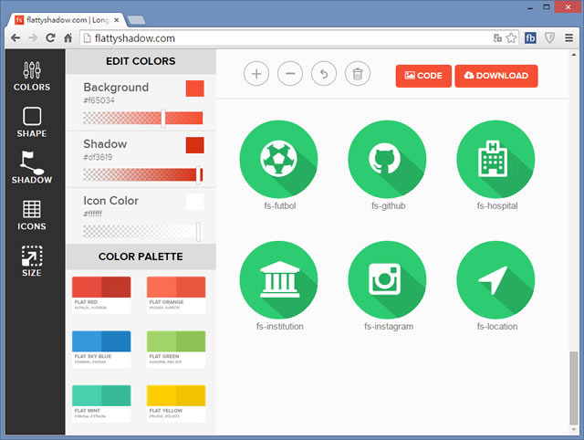Click the fb extension icon

click(x=530, y=38)
